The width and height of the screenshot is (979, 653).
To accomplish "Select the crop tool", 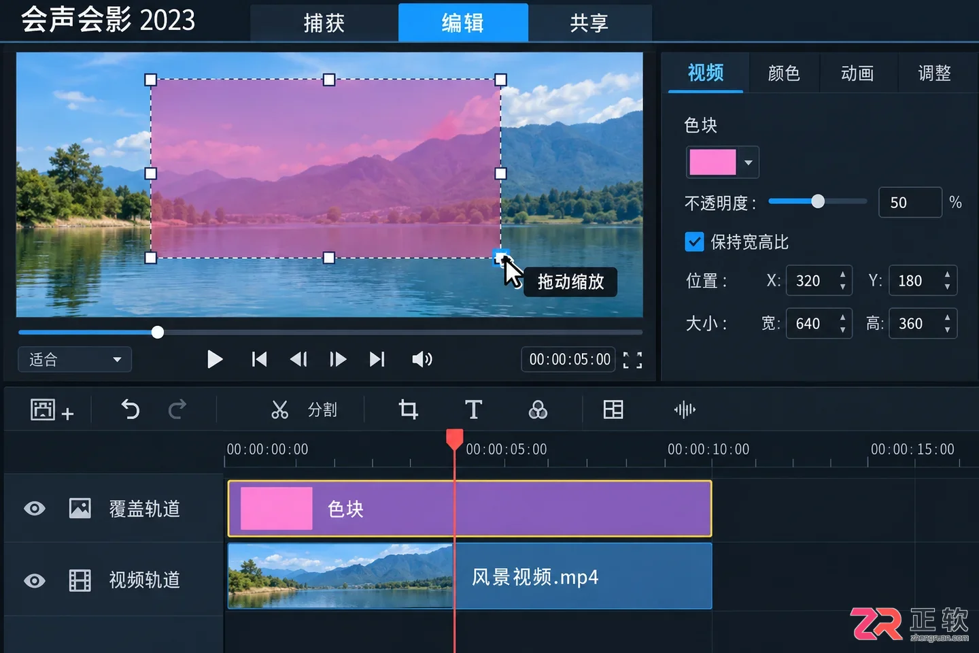I will pos(408,409).
